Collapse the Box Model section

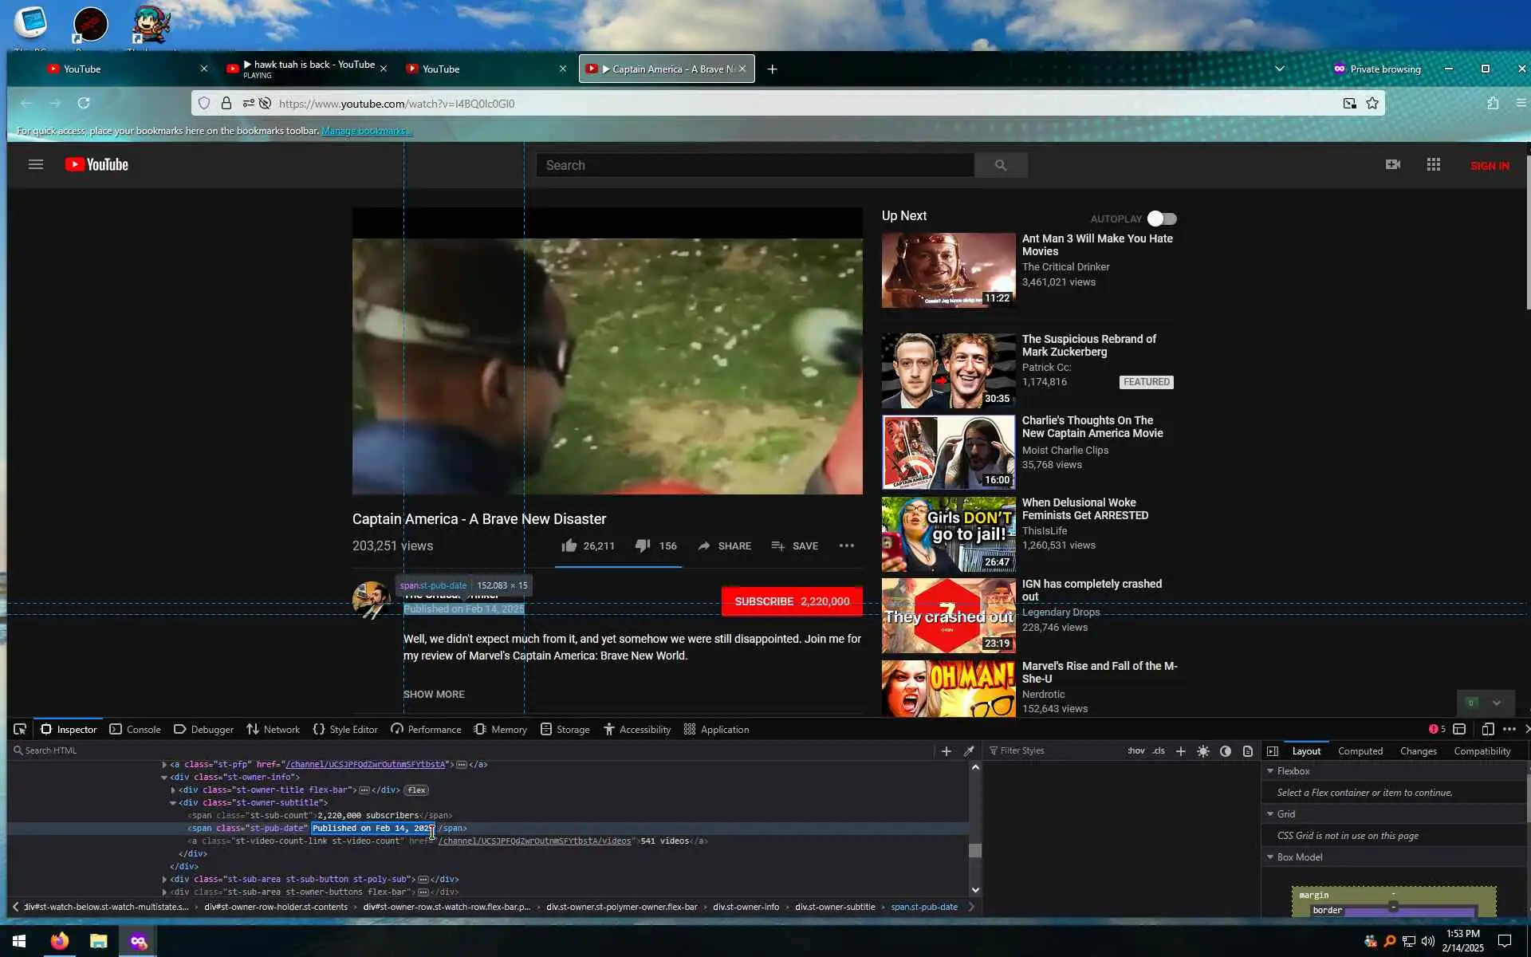pyautogui.click(x=1270, y=857)
